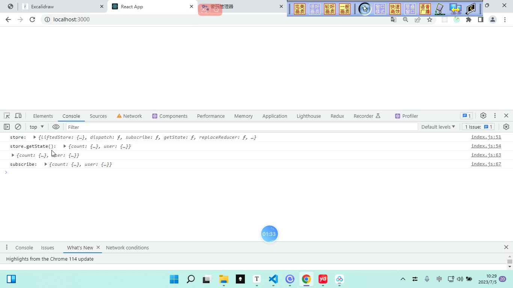Viewport: 513px width, 288px height.
Task: Toggle the device toolbar icon
Action: click(x=18, y=116)
